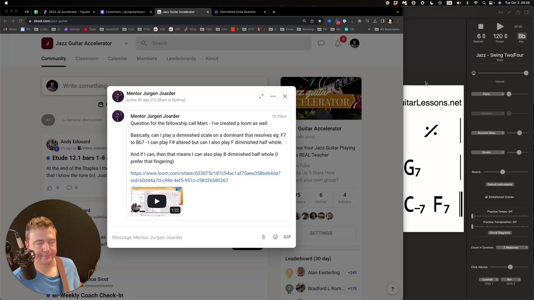Click the Acoustic Bass volume slider knob
The height and width of the screenshot is (300, 534).
pos(519,133)
